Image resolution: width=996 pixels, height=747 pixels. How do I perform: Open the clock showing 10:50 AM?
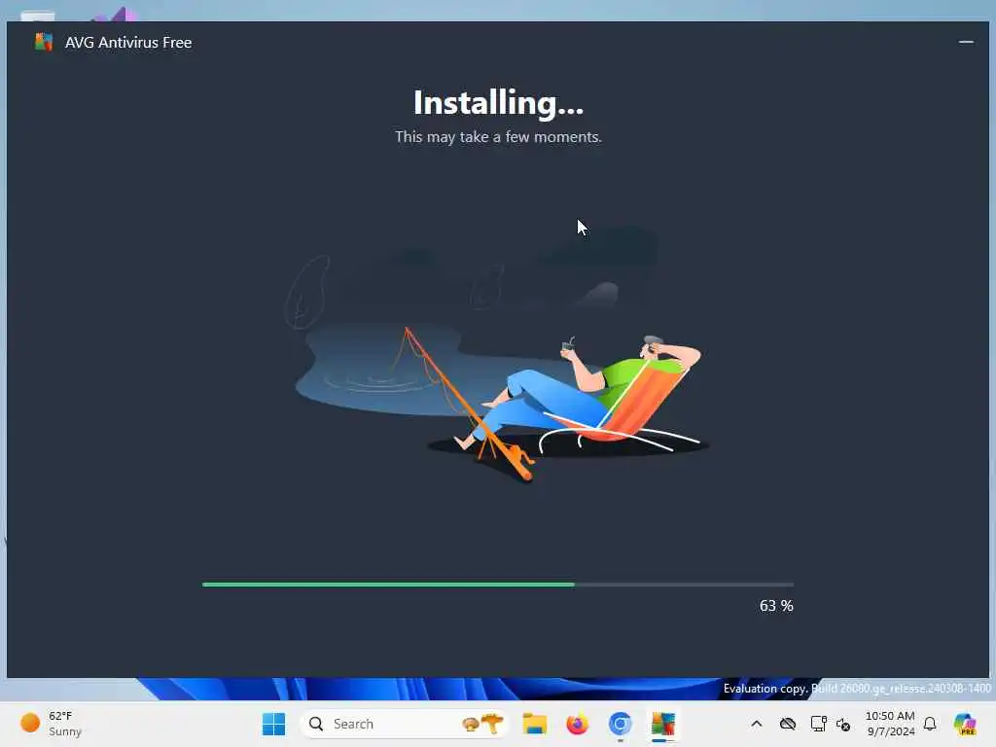click(890, 724)
